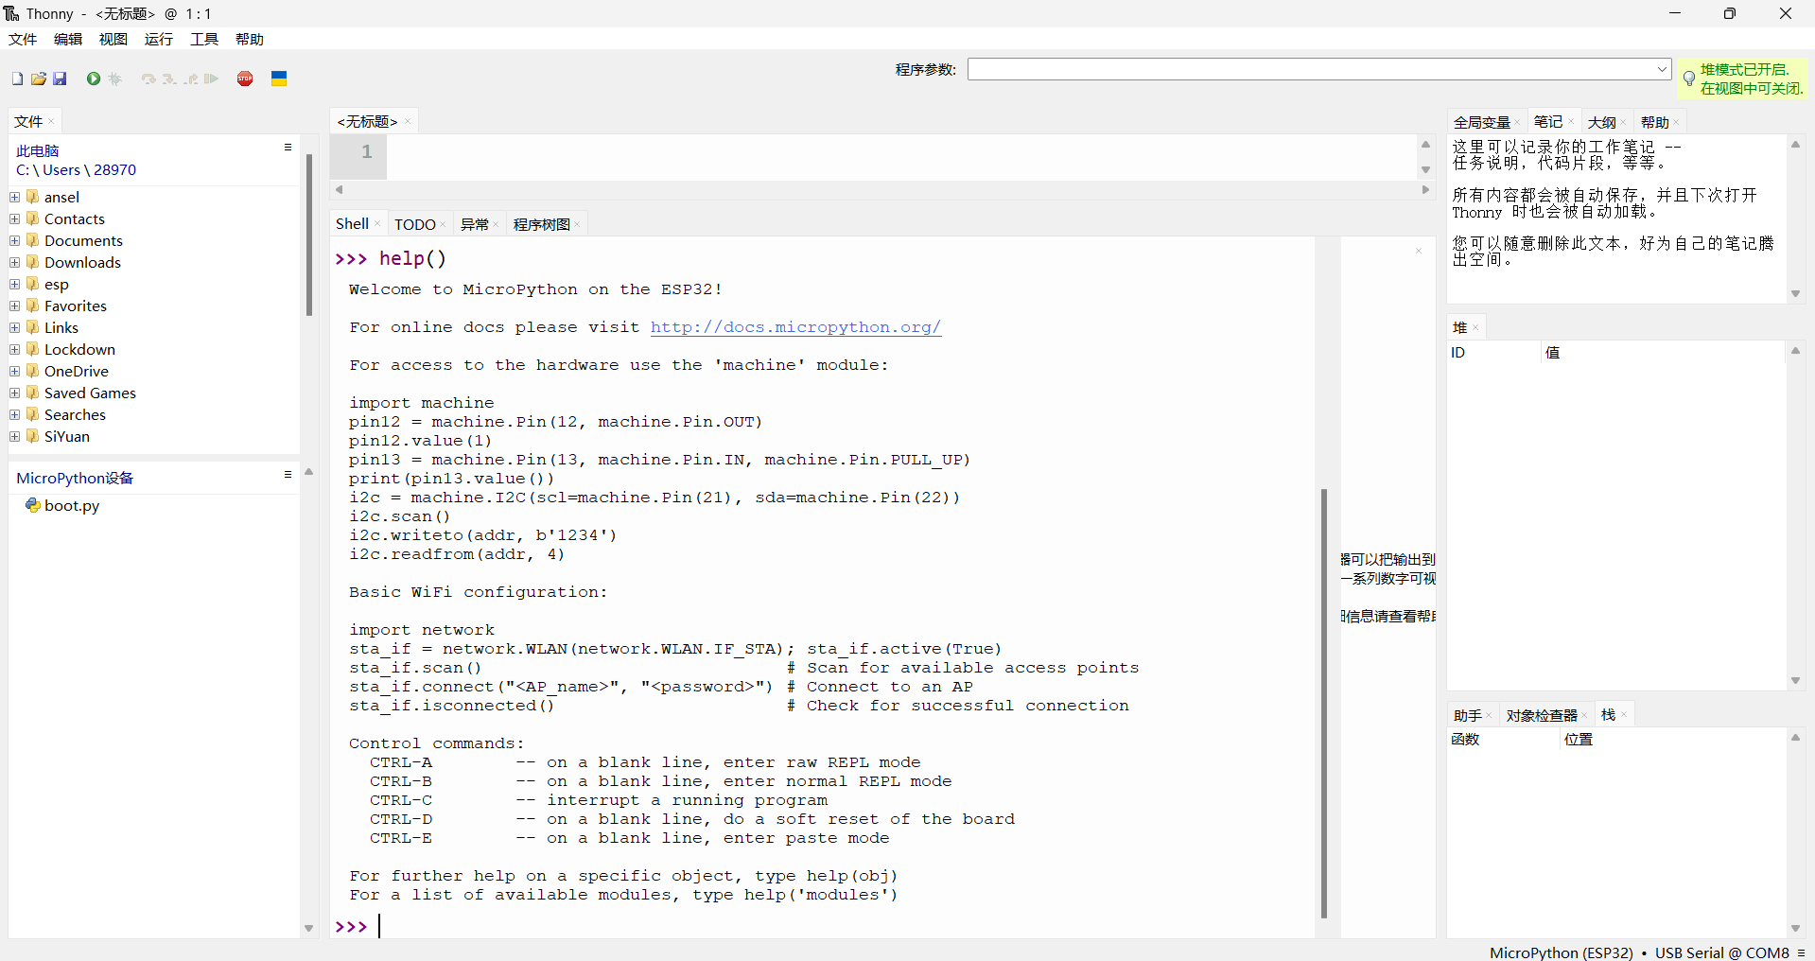Expand the esp folder
Image resolution: width=1815 pixels, height=961 pixels.
coord(15,284)
